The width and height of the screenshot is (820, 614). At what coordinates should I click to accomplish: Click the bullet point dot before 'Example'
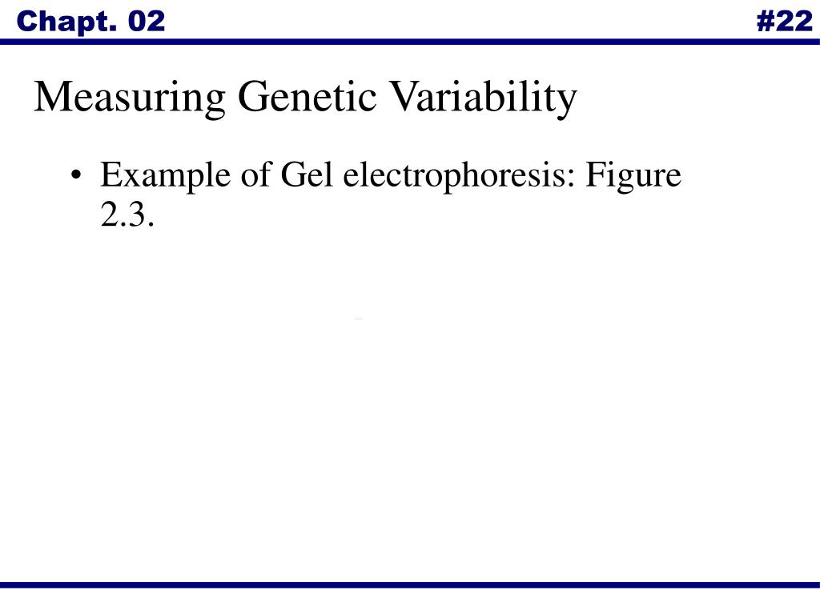[x=76, y=175]
